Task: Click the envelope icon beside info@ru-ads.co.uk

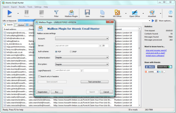Action: [5, 52]
